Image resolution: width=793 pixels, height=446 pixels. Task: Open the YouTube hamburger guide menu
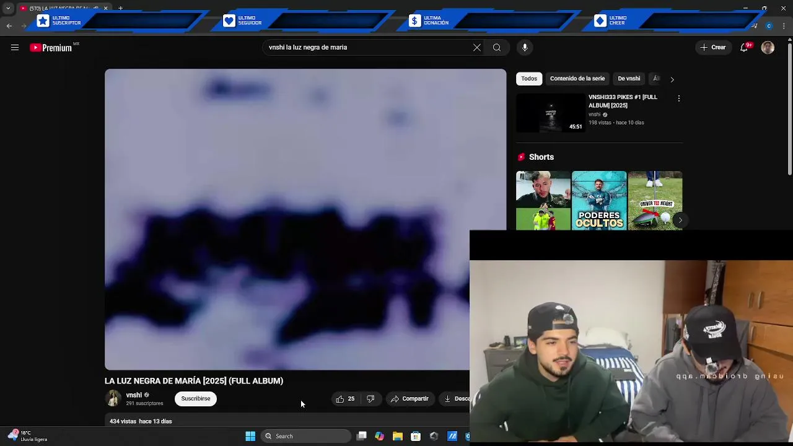point(15,48)
